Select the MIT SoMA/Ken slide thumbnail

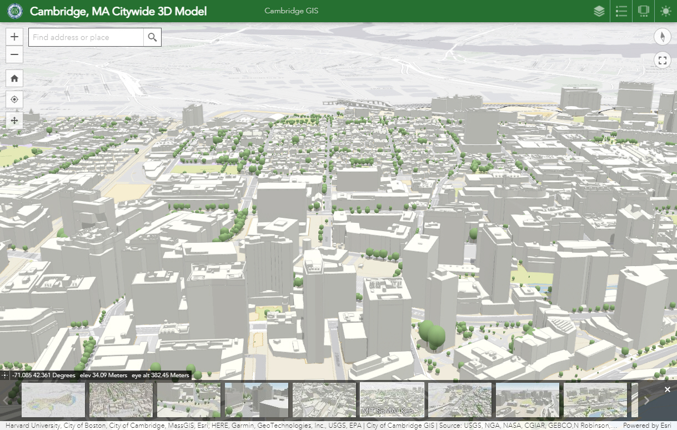(x=392, y=399)
